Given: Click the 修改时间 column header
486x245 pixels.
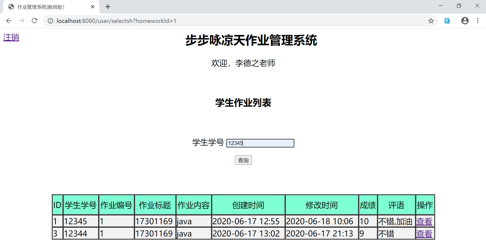Looking at the screenshot, I should [x=322, y=205].
